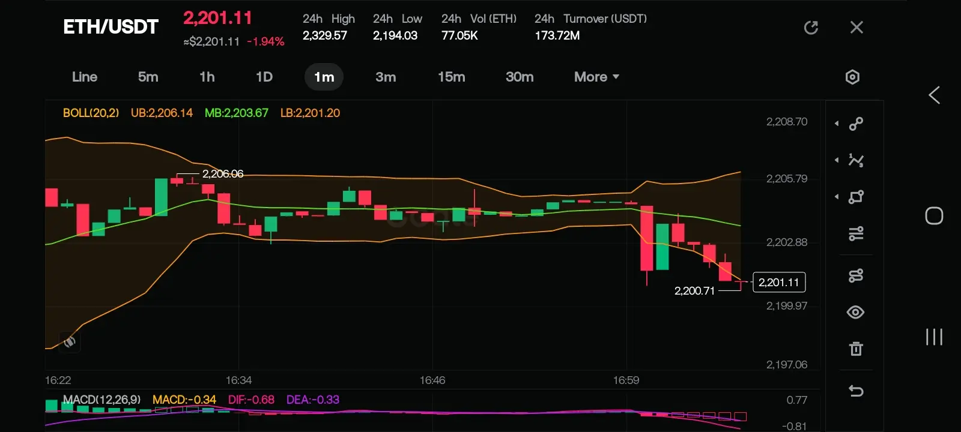The image size is (961, 432).
Task: Tap the large red 2,201.11 header price
Action: pyautogui.click(x=217, y=18)
